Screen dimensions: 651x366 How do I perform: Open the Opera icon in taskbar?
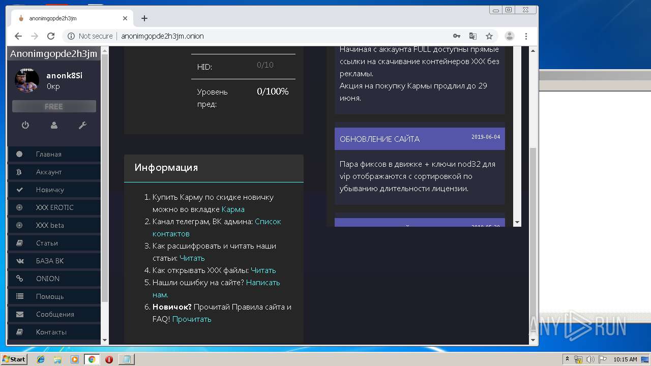pyautogui.click(x=109, y=359)
